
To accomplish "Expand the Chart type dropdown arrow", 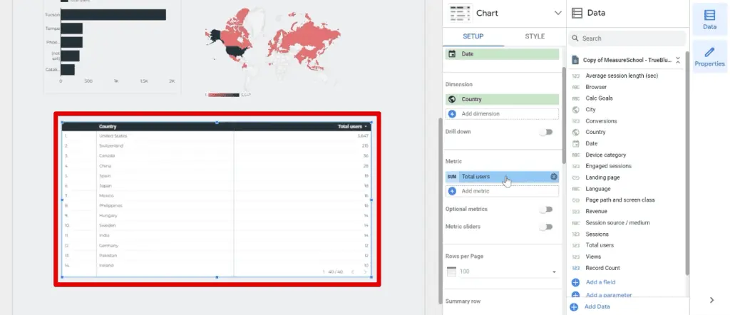I will point(557,13).
